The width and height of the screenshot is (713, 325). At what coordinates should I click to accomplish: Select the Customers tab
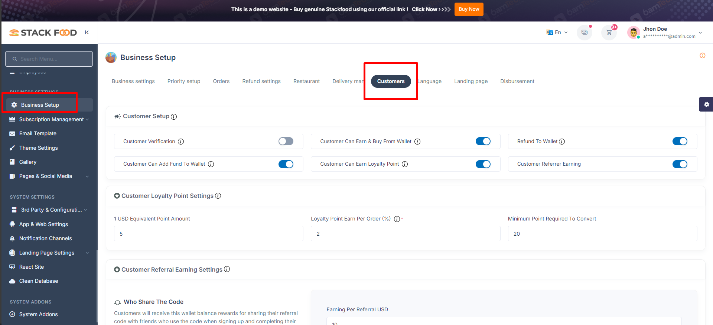point(391,81)
